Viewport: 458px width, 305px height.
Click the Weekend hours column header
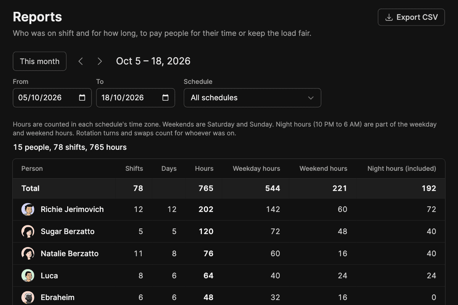pyautogui.click(x=323, y=169)
